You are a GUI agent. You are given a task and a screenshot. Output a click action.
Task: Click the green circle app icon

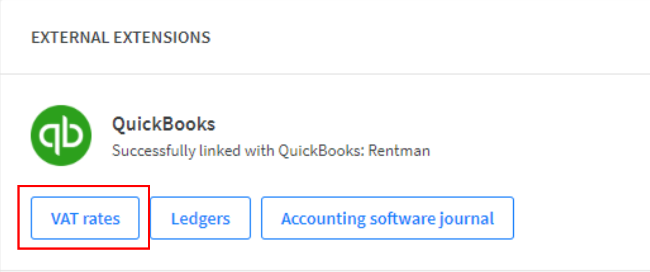click(x=61, y=136)
